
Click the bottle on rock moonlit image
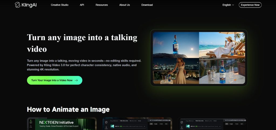pyautogui.click(x=176, y=45)
